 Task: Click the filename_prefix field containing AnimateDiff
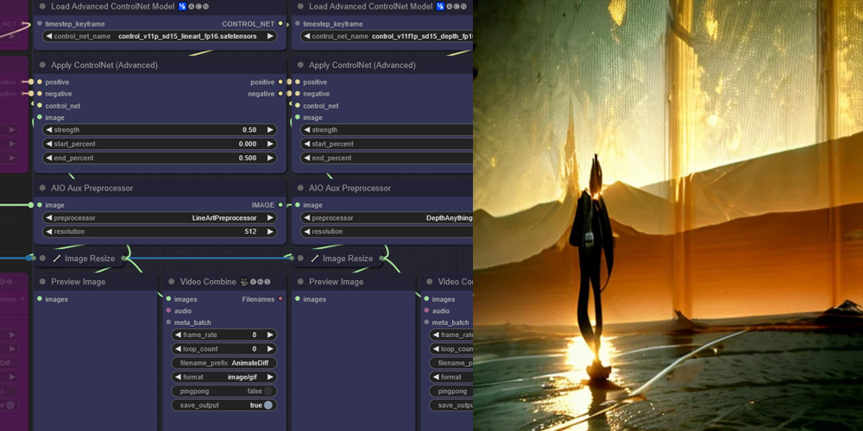pyautogui.click(x=224, y=363)
